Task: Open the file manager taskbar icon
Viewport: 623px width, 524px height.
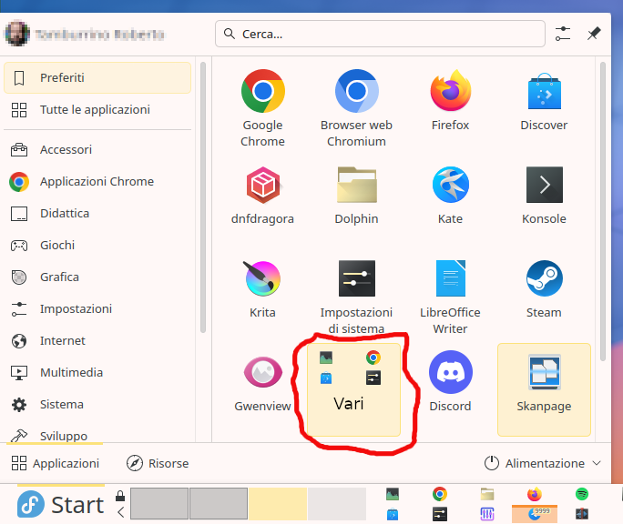Action: point(487,494)
